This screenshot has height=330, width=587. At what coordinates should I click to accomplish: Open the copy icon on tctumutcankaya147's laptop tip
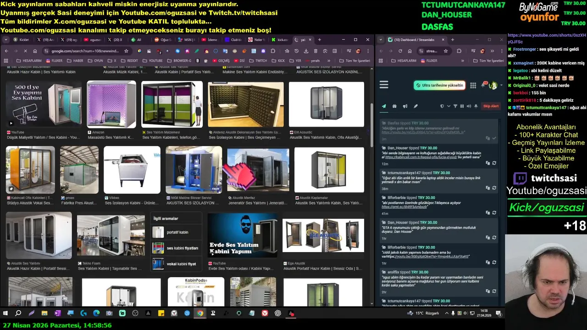coord(487,187)
